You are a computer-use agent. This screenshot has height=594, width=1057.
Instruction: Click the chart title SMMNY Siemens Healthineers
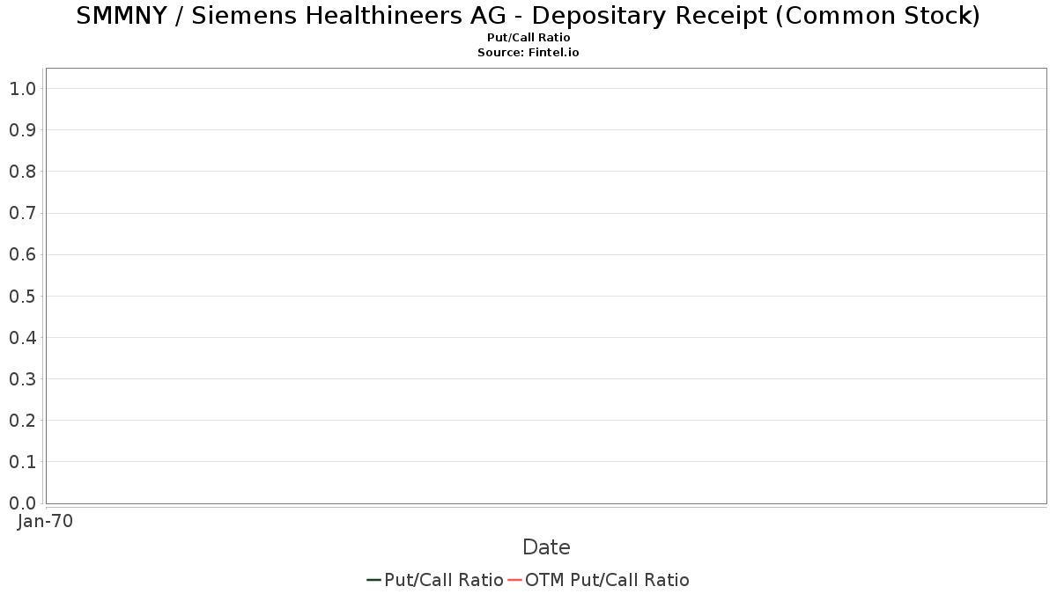click(528, 15)
